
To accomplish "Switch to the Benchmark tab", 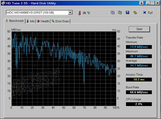I will (15, 21).
